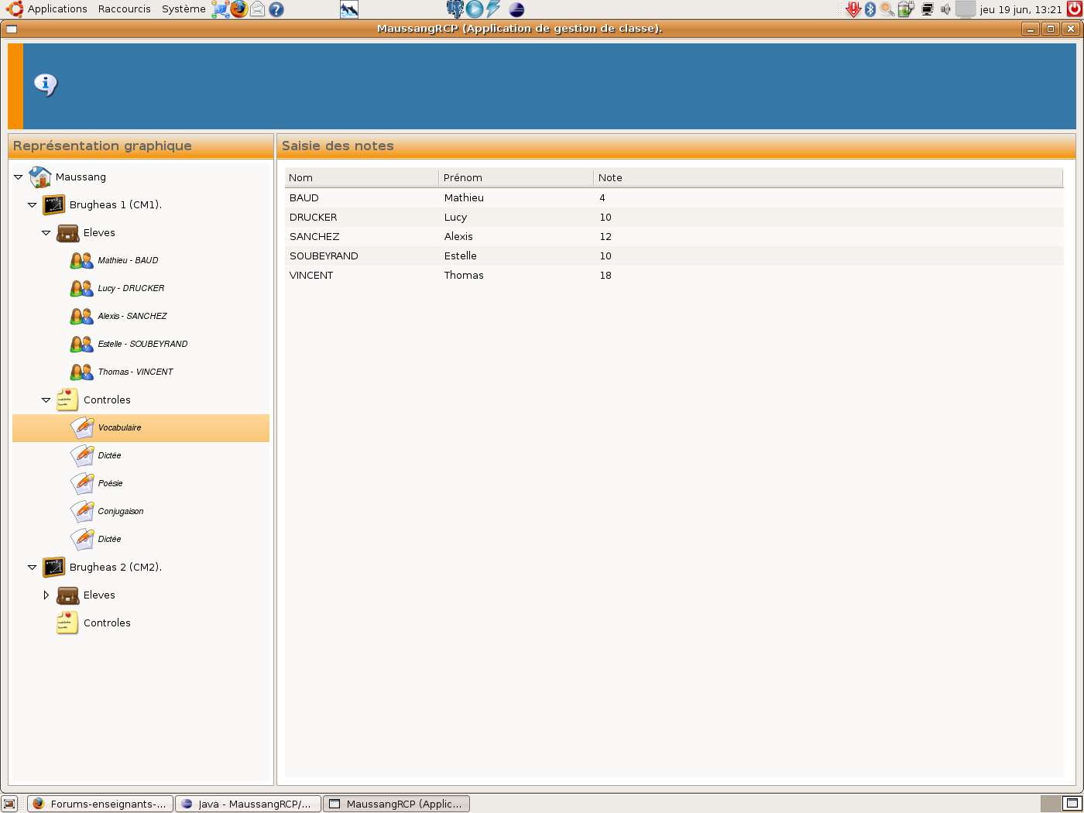The height and width of the screenshot is (813, 1084).
Task: Click the dolphin launcher in the top panel
Action: (x=349, y=9)
